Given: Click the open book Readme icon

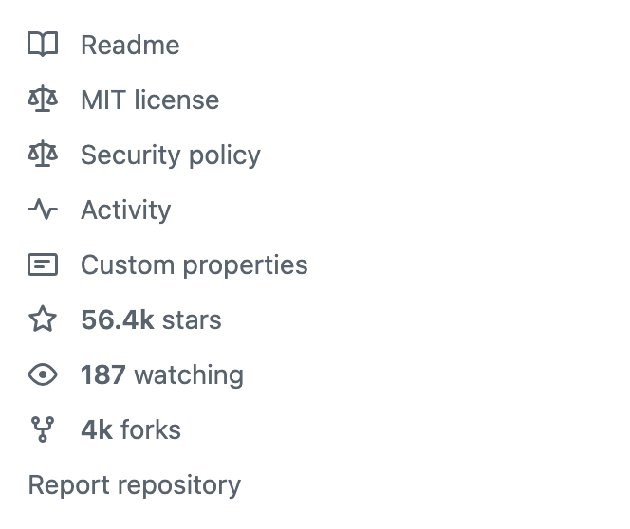Looking at the screenshot, I should [43, 45].
